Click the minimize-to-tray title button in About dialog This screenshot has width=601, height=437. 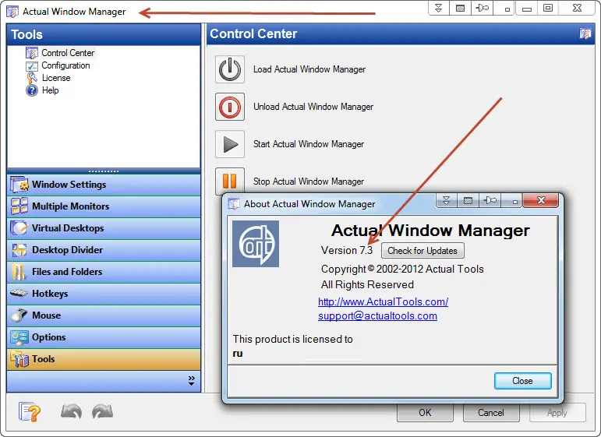tap(468, 200)
